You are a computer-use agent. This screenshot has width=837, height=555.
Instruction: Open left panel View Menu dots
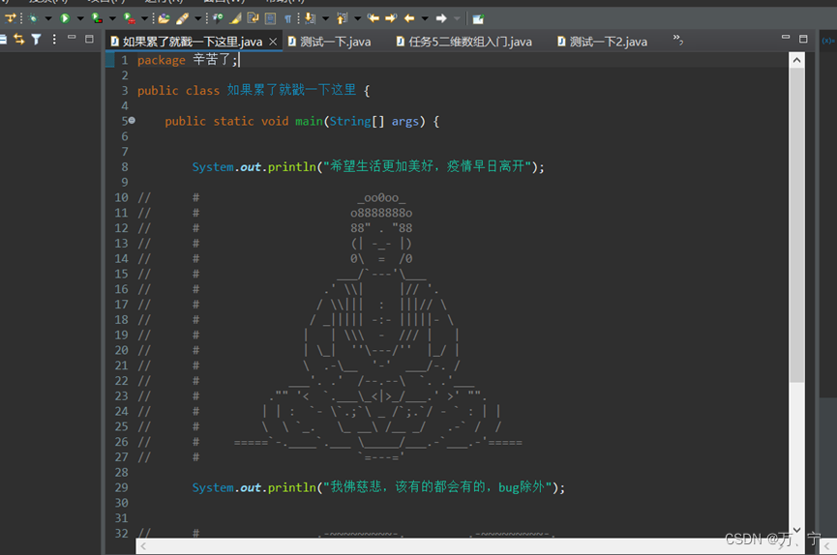[x=54, y=39]
